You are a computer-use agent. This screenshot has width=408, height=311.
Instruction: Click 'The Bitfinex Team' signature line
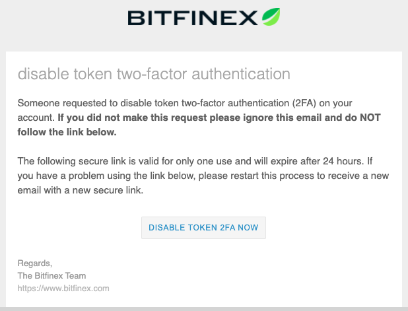coord(51,275)
